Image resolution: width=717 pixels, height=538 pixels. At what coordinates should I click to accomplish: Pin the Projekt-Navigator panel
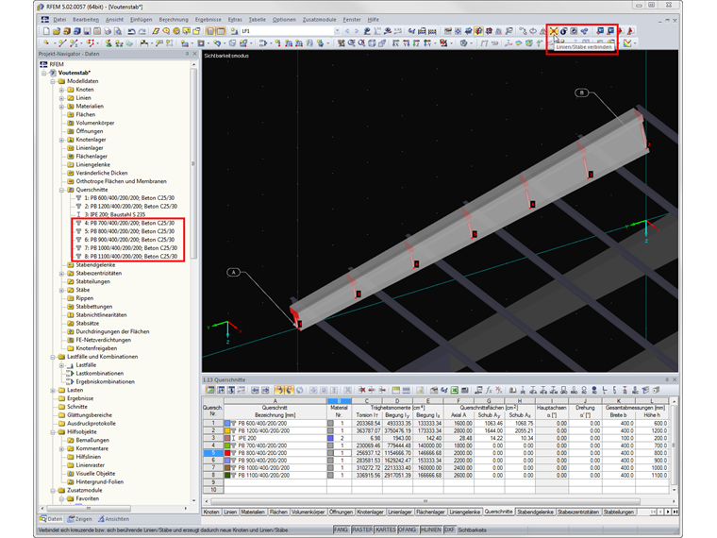pos(185,54)
